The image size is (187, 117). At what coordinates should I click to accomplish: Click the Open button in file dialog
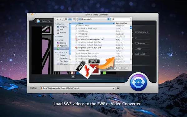pos(123,68)
